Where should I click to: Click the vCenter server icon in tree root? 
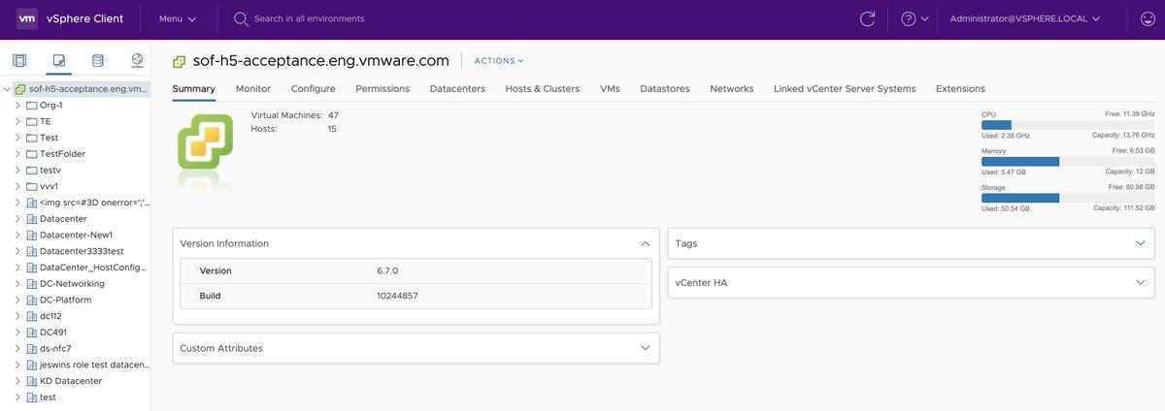(20, 88)
